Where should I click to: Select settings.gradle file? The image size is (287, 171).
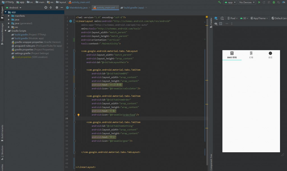point(30,53)
